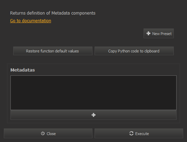Click the plus icon beside New Preset
This screenshot has height=142, width=187.
(x=148, y=33)
